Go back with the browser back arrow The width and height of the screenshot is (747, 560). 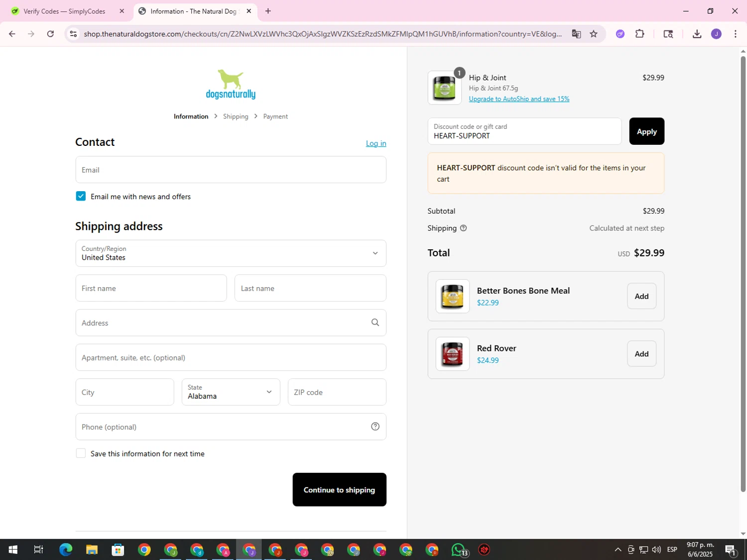tap(12, 34)
